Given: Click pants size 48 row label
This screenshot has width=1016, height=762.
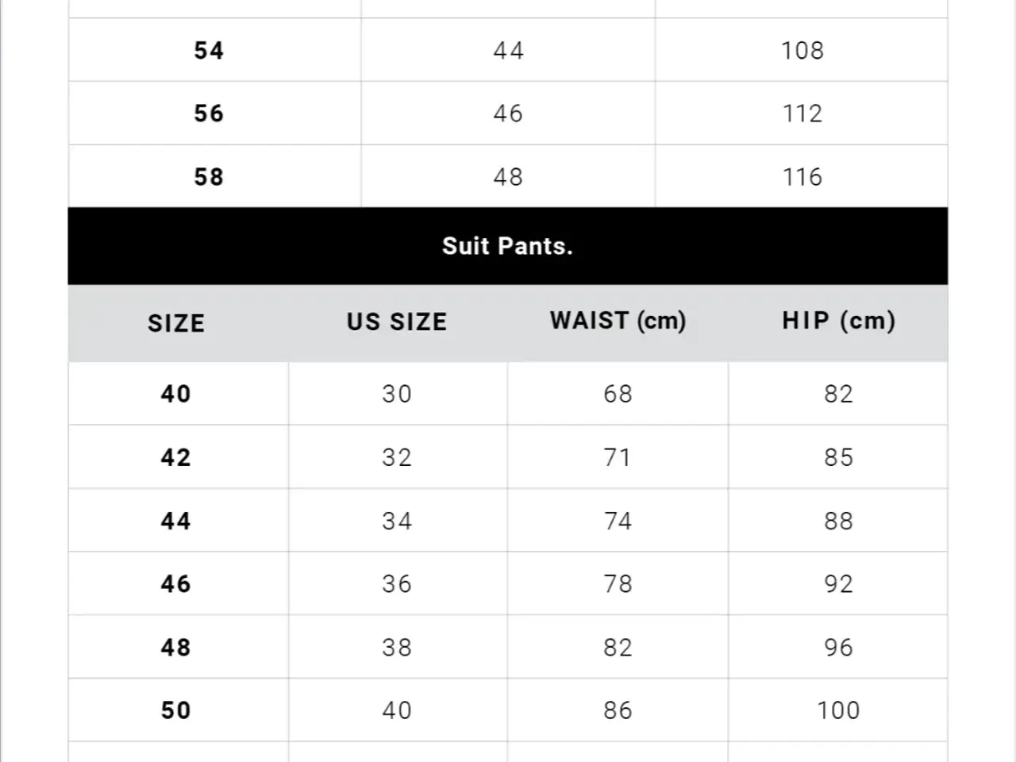Looking at the screenshot, I should [176, 647].
